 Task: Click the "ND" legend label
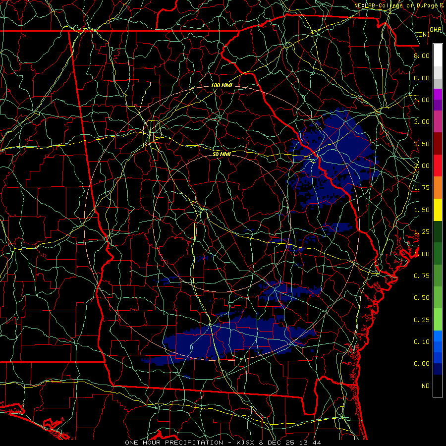point(426,386)
